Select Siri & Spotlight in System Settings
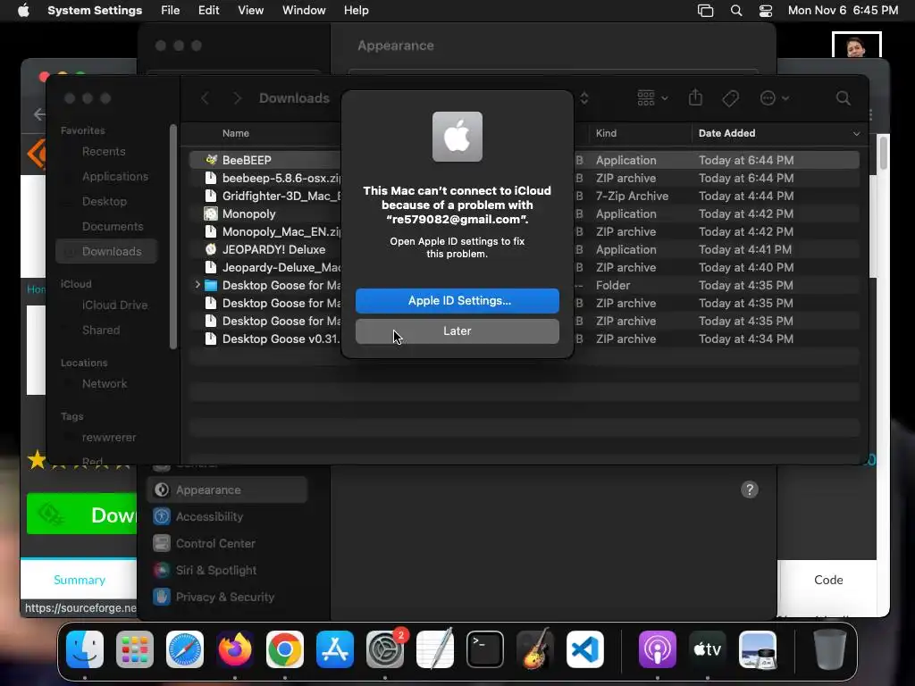 [x=227, y=571]
